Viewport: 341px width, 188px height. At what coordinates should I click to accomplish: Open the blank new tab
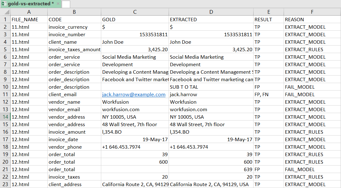click(x=66, y=4)
